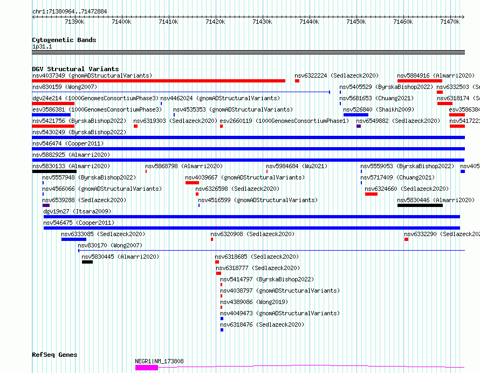Click nsv4038797 (gnomADStructuralVariants) label

pyautogui.click(x=280, y=291)
